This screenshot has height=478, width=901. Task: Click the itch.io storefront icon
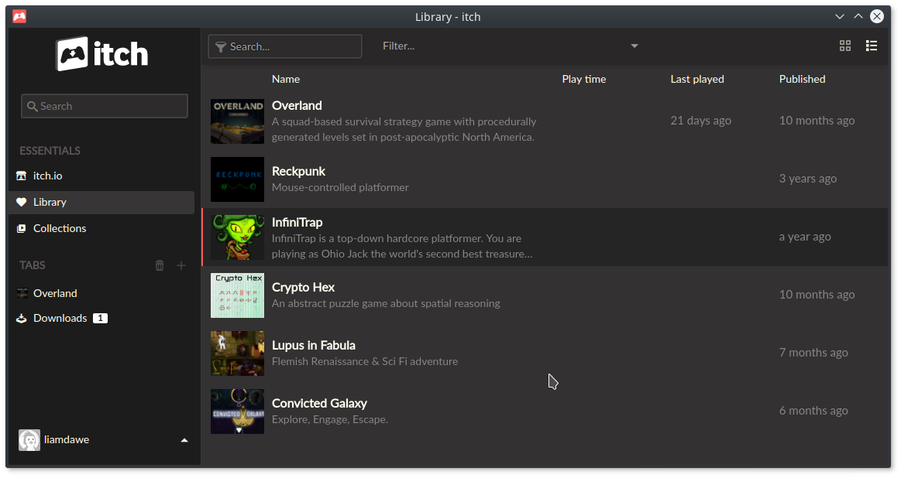[x=21, y=176]
